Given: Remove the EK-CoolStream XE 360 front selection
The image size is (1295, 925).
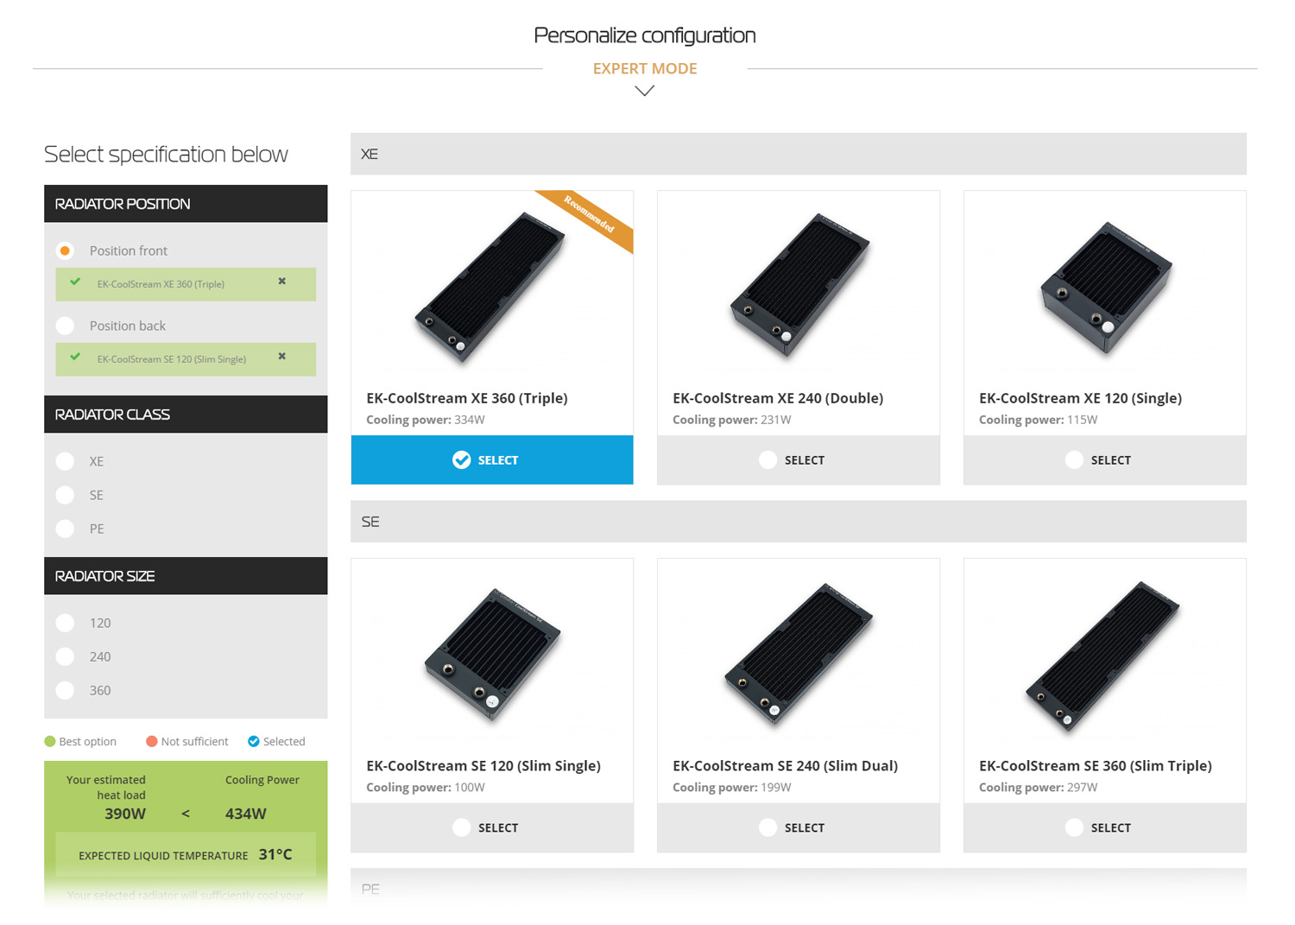Looking at the screenshot, I should tap(281, 282).
